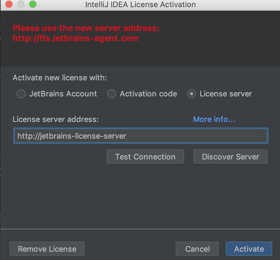
Task: Click the gray minimize window button
Action: coord(21,4)
